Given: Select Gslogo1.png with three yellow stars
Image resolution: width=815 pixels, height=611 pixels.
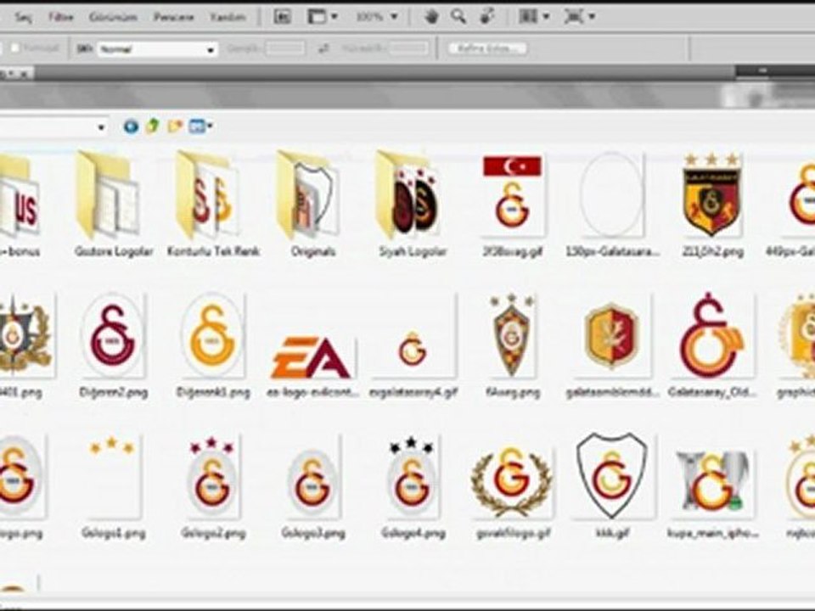Looking at the screenshot, I should [112, 477].
